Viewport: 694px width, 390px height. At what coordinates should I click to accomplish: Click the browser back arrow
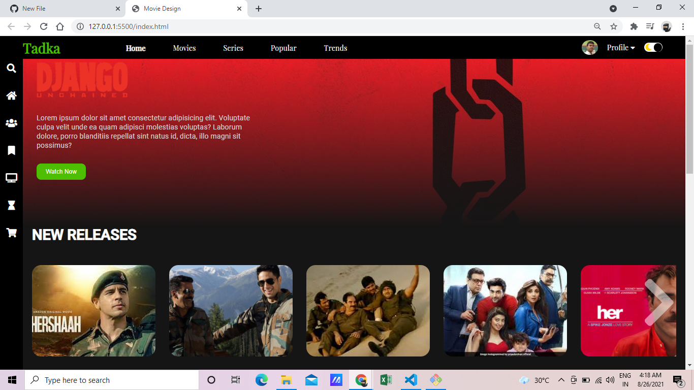(11, 26)
